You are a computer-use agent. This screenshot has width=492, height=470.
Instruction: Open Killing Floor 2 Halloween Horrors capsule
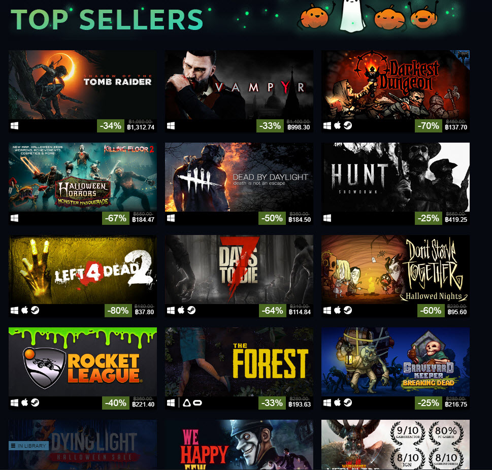click(x=83, y=177)
